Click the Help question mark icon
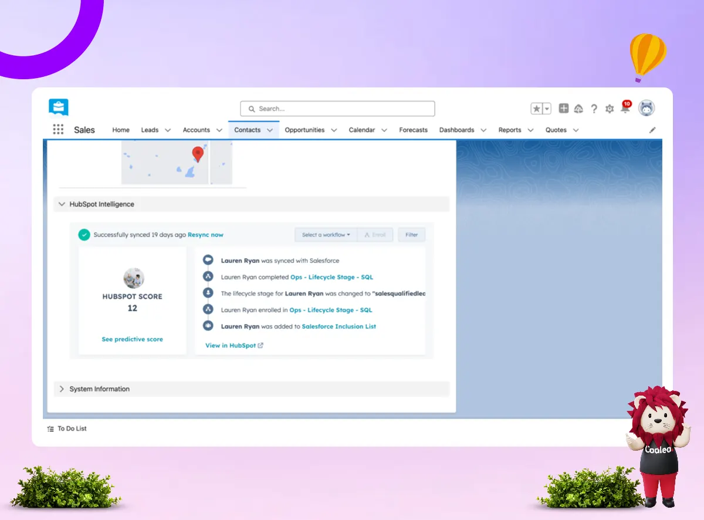Screen dimensions: 704x520 (594, 109)
